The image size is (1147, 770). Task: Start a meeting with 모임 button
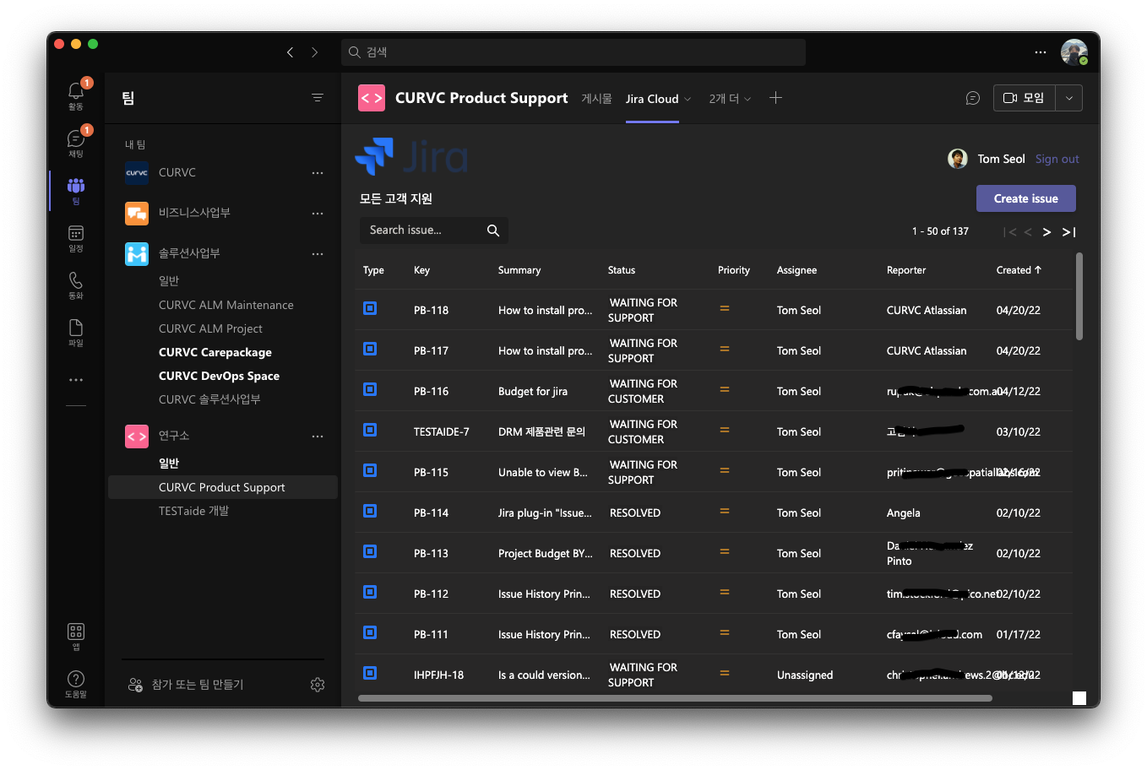[x=1025, y=98]
